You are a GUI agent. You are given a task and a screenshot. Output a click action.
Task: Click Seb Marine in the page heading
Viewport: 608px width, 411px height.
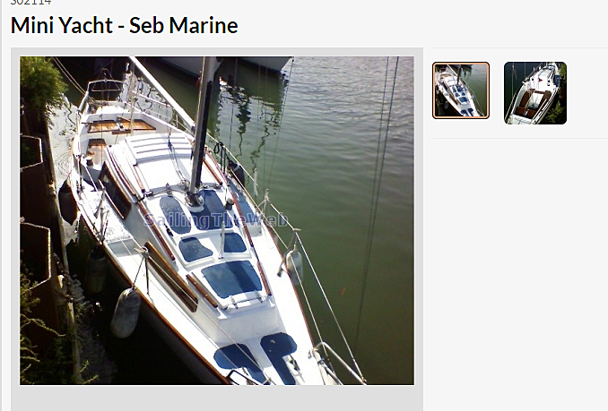pos(184,26)
